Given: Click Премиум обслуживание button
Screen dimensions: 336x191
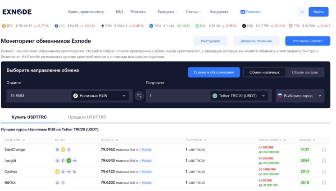Looking at the screenshot, I should pyautogui.click(x=213, y=72).
